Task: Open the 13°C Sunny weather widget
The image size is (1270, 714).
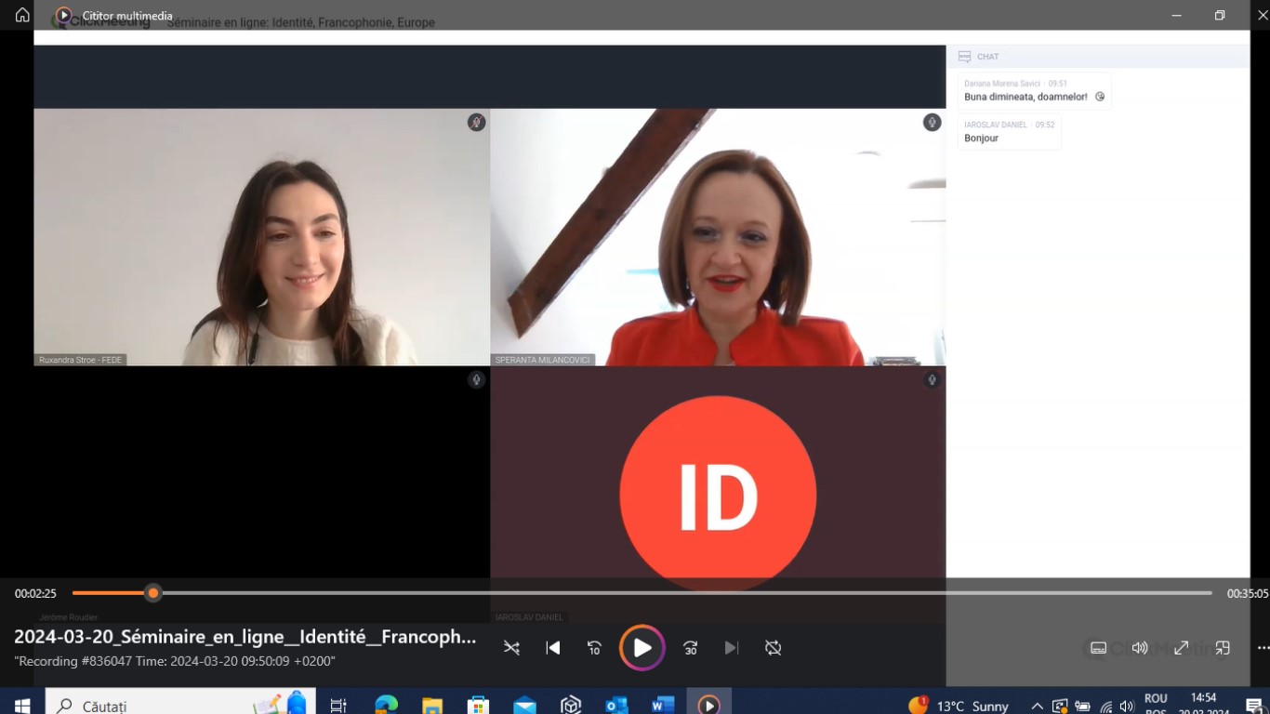Action: pos(959,706)
